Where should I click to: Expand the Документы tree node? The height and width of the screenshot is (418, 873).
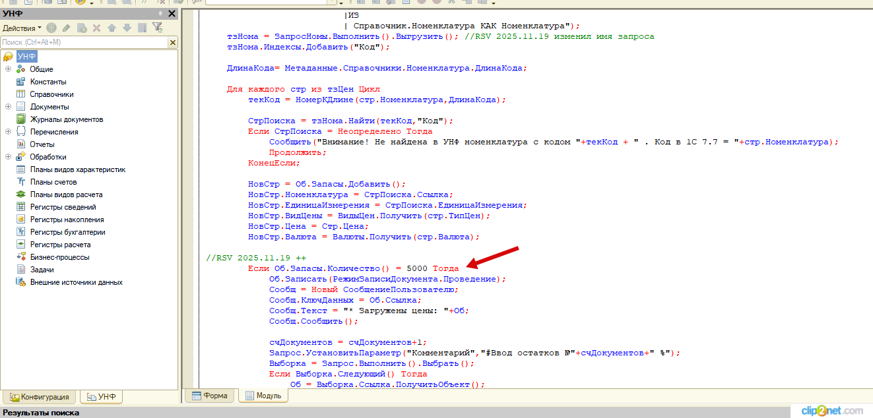pyautogui.click(x=8, y=107)
